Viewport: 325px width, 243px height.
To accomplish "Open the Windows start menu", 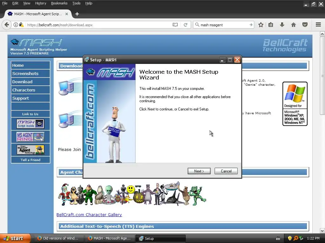I will [15, 239].
